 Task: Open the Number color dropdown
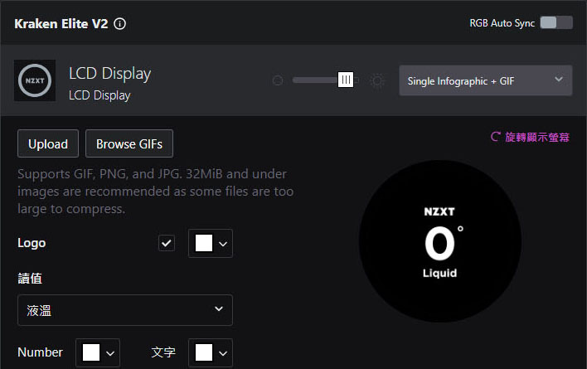point(98,353)
